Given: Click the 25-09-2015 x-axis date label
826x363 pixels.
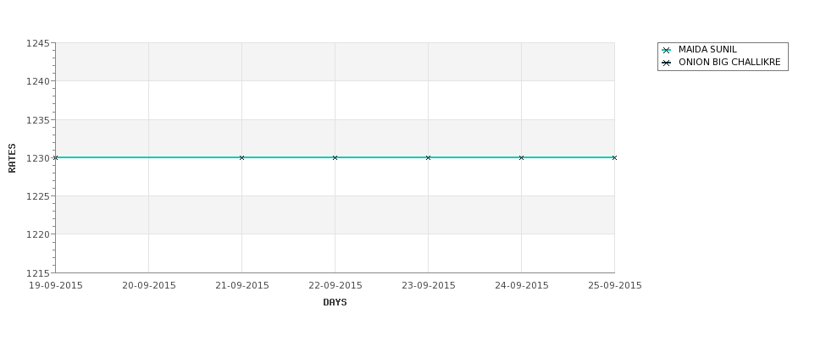Looking at the screenshot, I should (x=614, y=285).
